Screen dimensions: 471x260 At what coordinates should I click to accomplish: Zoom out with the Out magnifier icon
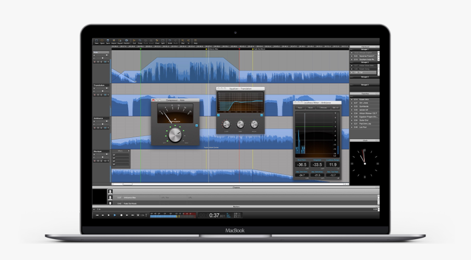pos(182,42)
